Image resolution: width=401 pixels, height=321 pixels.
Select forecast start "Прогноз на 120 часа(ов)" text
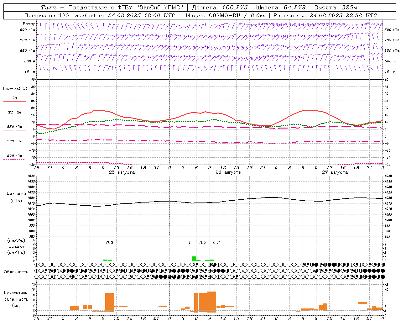(60, 15)
